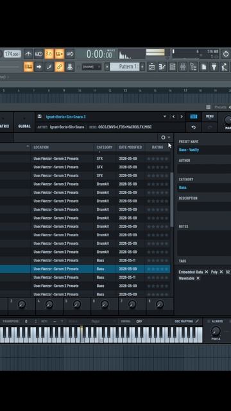The image size is (231, 411).
Task: Click the project document icon
Action: tap(203, 67)
